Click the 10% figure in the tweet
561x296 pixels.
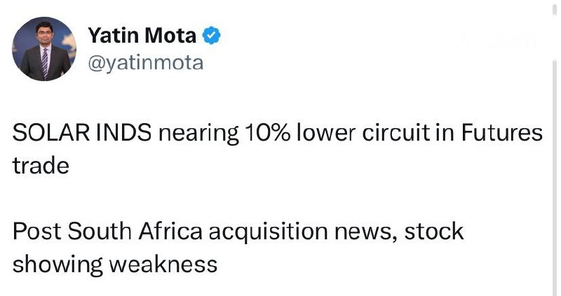(267, 133)
